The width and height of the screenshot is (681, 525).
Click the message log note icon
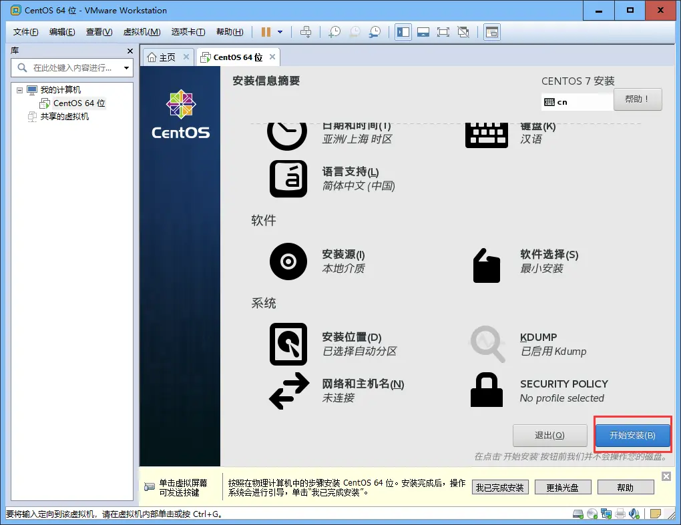(656, 514)
